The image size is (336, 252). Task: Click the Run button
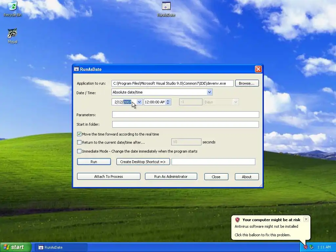(94, 162)
